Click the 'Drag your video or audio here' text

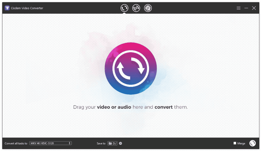(x=130, y=107)
